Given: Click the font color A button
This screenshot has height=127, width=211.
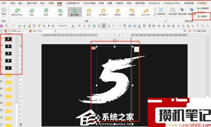Looking at the screenshot, I should click(73, 26).
